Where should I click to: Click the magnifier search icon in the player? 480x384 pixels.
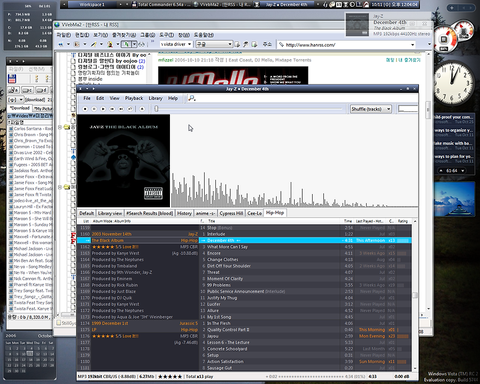coord(191,98)
